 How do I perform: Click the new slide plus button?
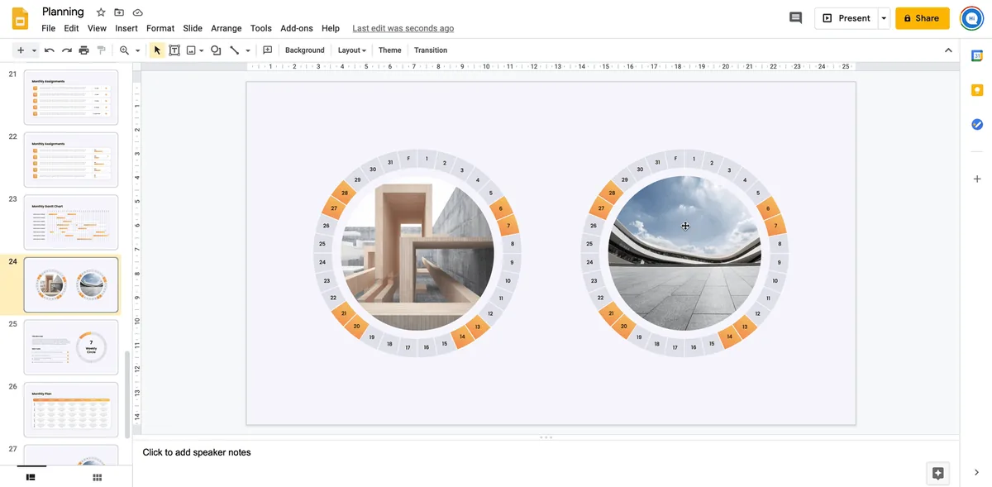click(x=21, y=50)
